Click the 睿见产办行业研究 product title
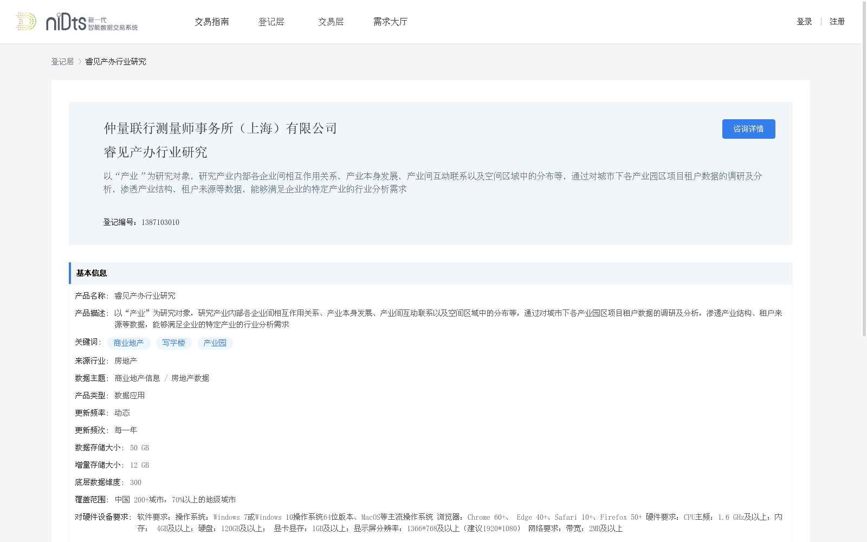Image resolution: width=867 pixels, height=542 pixels. point(156,152)
